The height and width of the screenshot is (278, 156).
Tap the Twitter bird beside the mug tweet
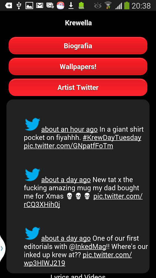[33, 175]
